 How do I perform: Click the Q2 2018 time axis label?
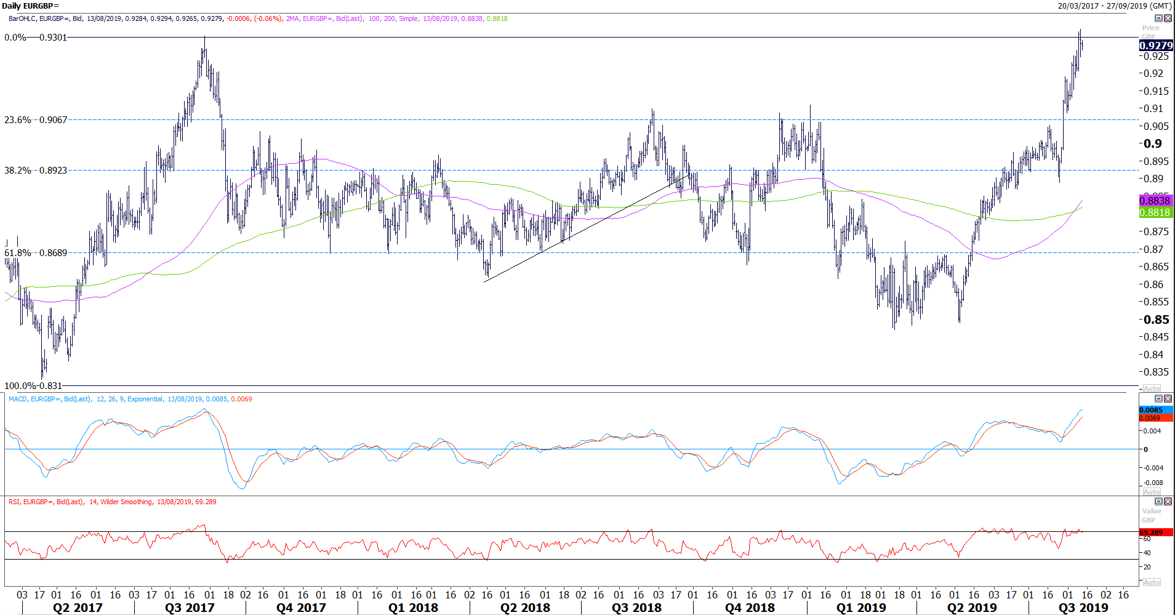[525, 608]
